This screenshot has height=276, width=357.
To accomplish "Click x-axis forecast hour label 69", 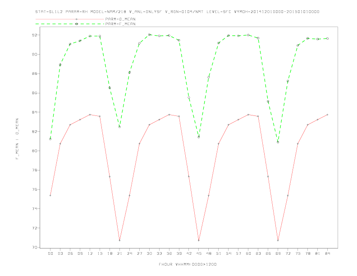I will click(278, 253).
